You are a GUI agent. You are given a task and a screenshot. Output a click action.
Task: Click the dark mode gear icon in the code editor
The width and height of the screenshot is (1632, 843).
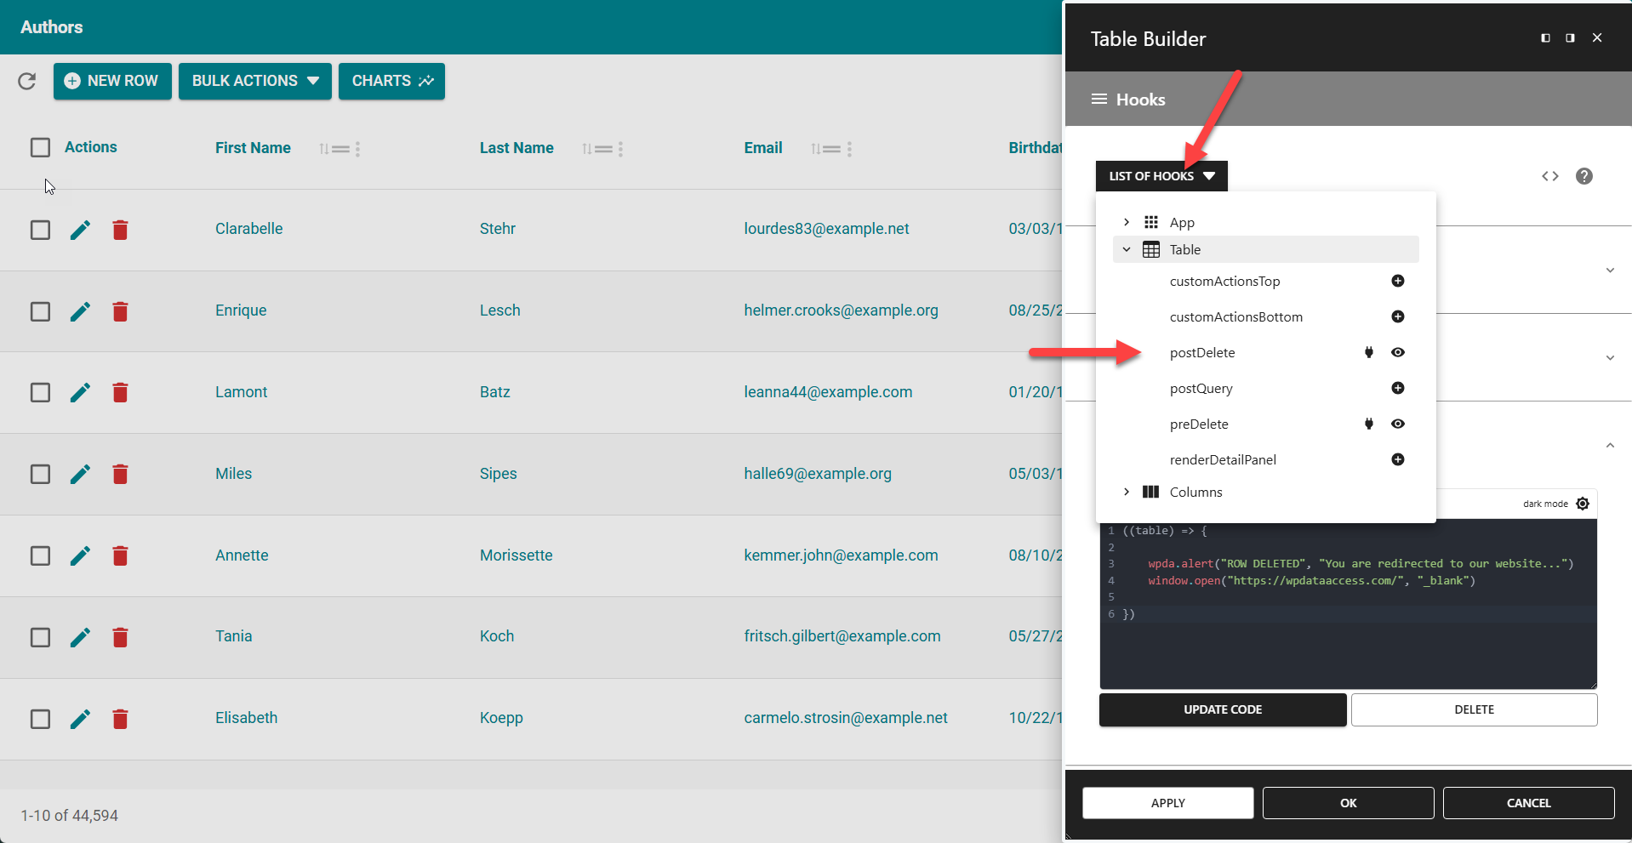pyautogui.click(x=1583, y=503)
